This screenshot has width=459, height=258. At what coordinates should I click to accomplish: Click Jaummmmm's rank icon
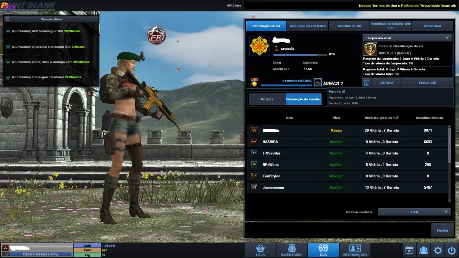tap(254, 188)
